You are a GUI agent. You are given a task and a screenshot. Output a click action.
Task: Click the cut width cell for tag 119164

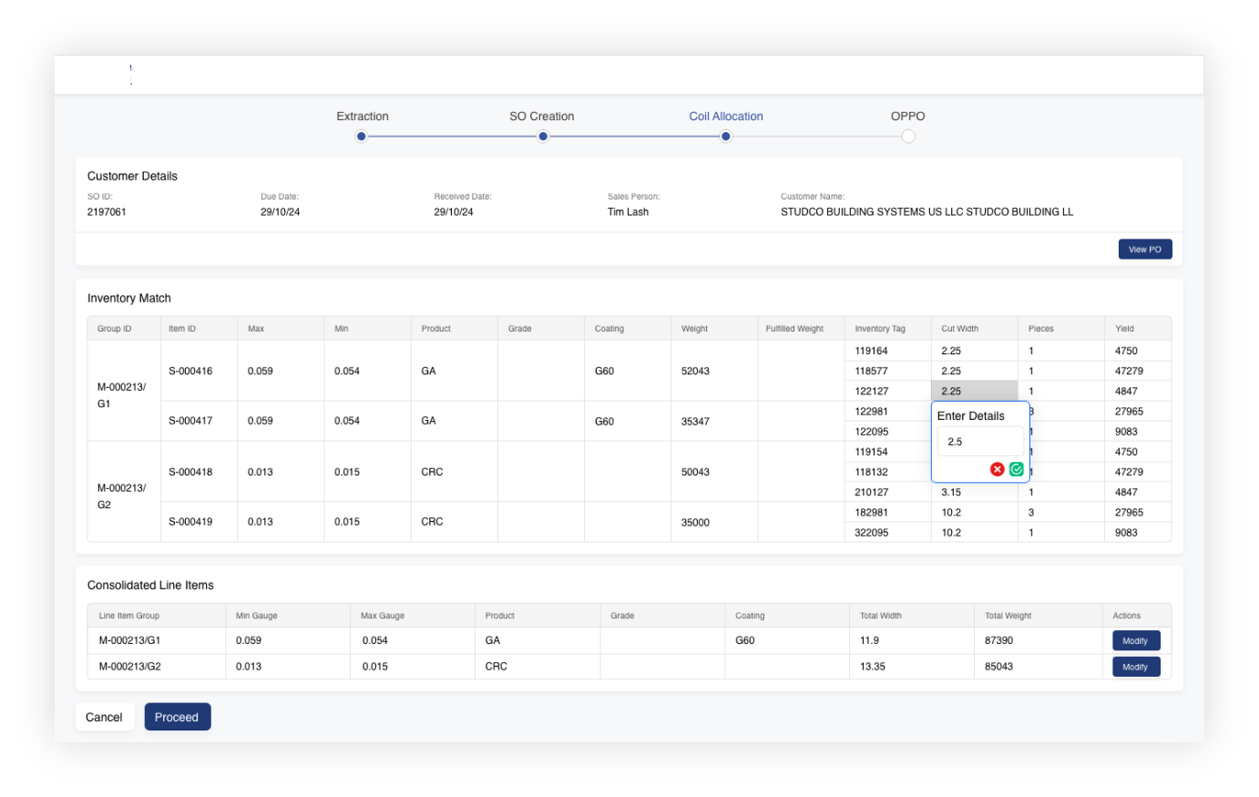[973, 351]
